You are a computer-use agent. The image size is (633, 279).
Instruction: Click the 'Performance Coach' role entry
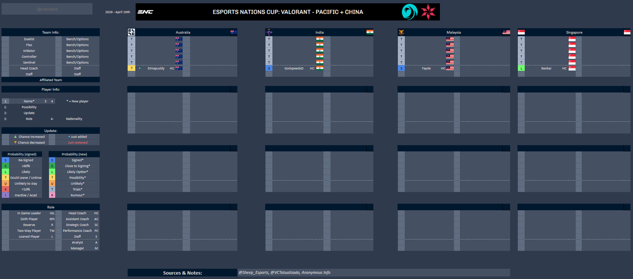(77, 230)
